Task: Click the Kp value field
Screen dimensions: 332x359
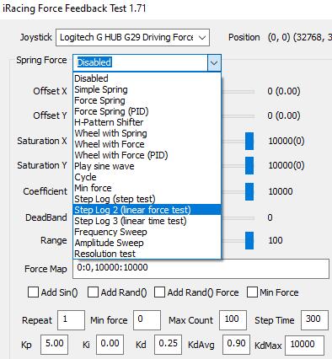Action: pyautogui.click(x=54, y=345)
